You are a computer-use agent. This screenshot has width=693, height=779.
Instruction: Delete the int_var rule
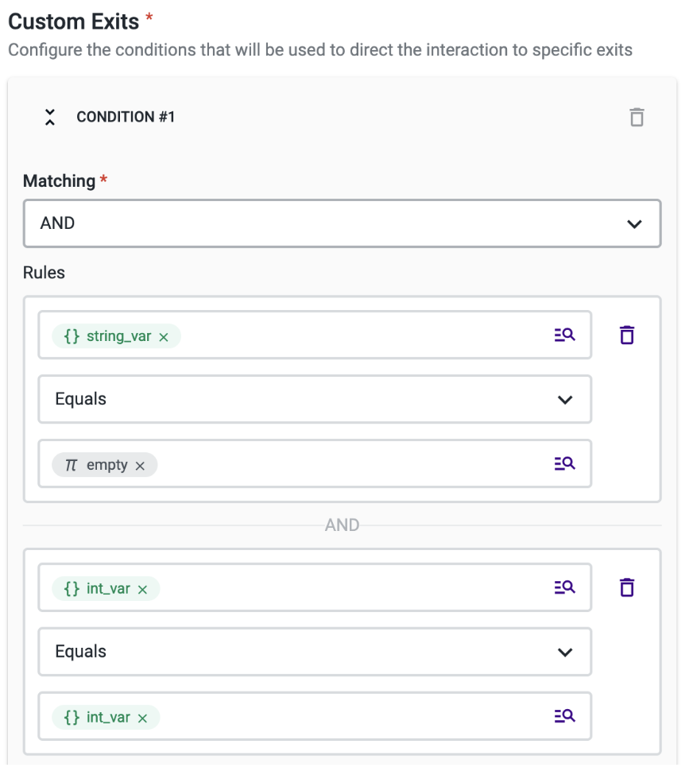click(x=627, y=587)
